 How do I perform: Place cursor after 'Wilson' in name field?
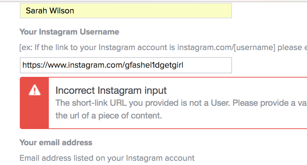point(74,11)
